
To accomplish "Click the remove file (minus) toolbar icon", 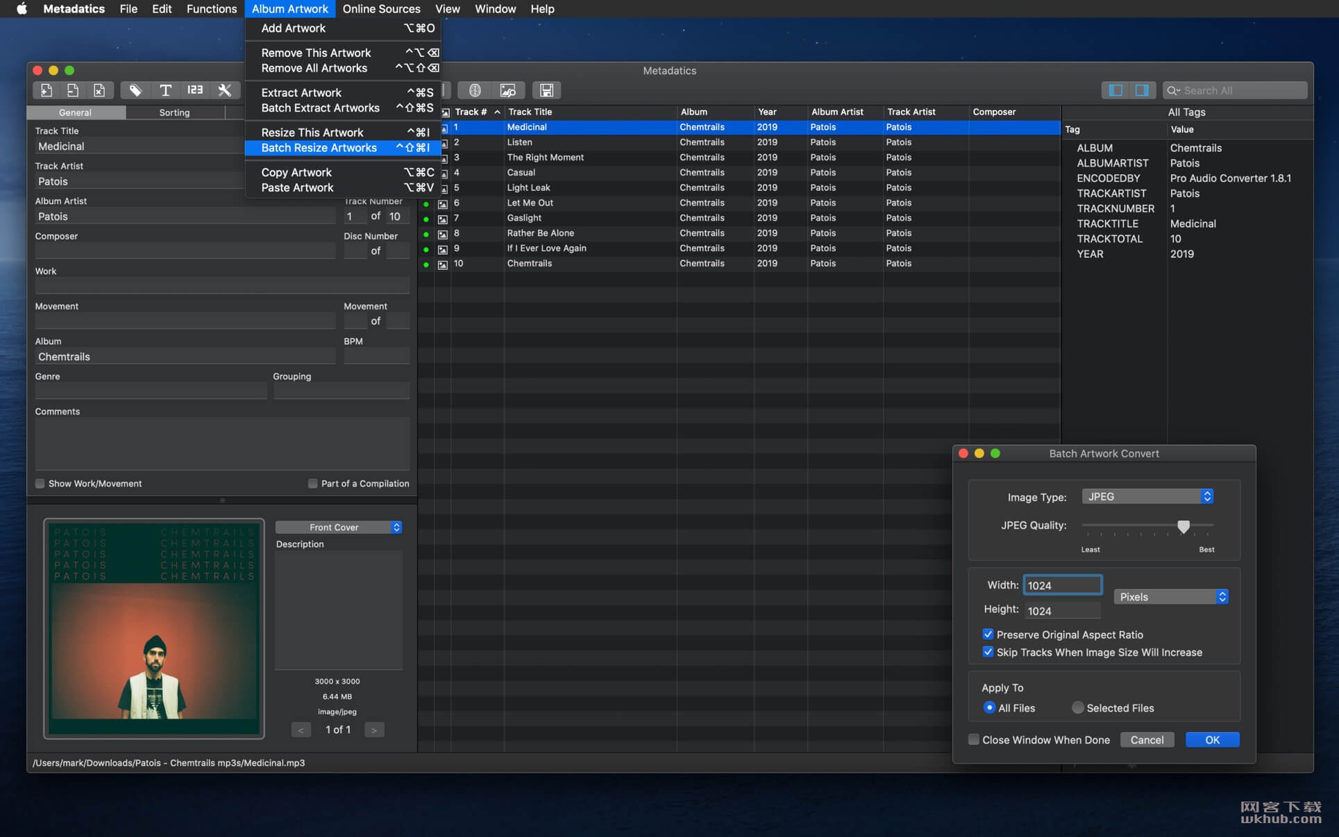I will [73, 90].
